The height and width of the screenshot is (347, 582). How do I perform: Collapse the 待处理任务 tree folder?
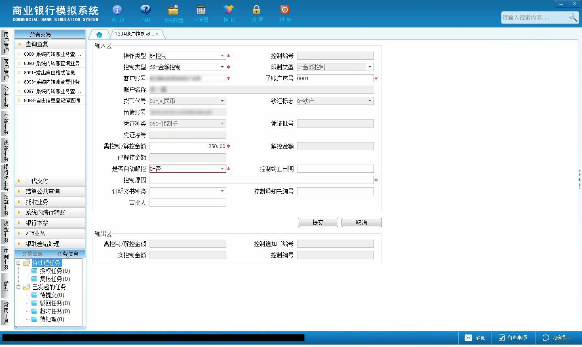coord(19,263)
